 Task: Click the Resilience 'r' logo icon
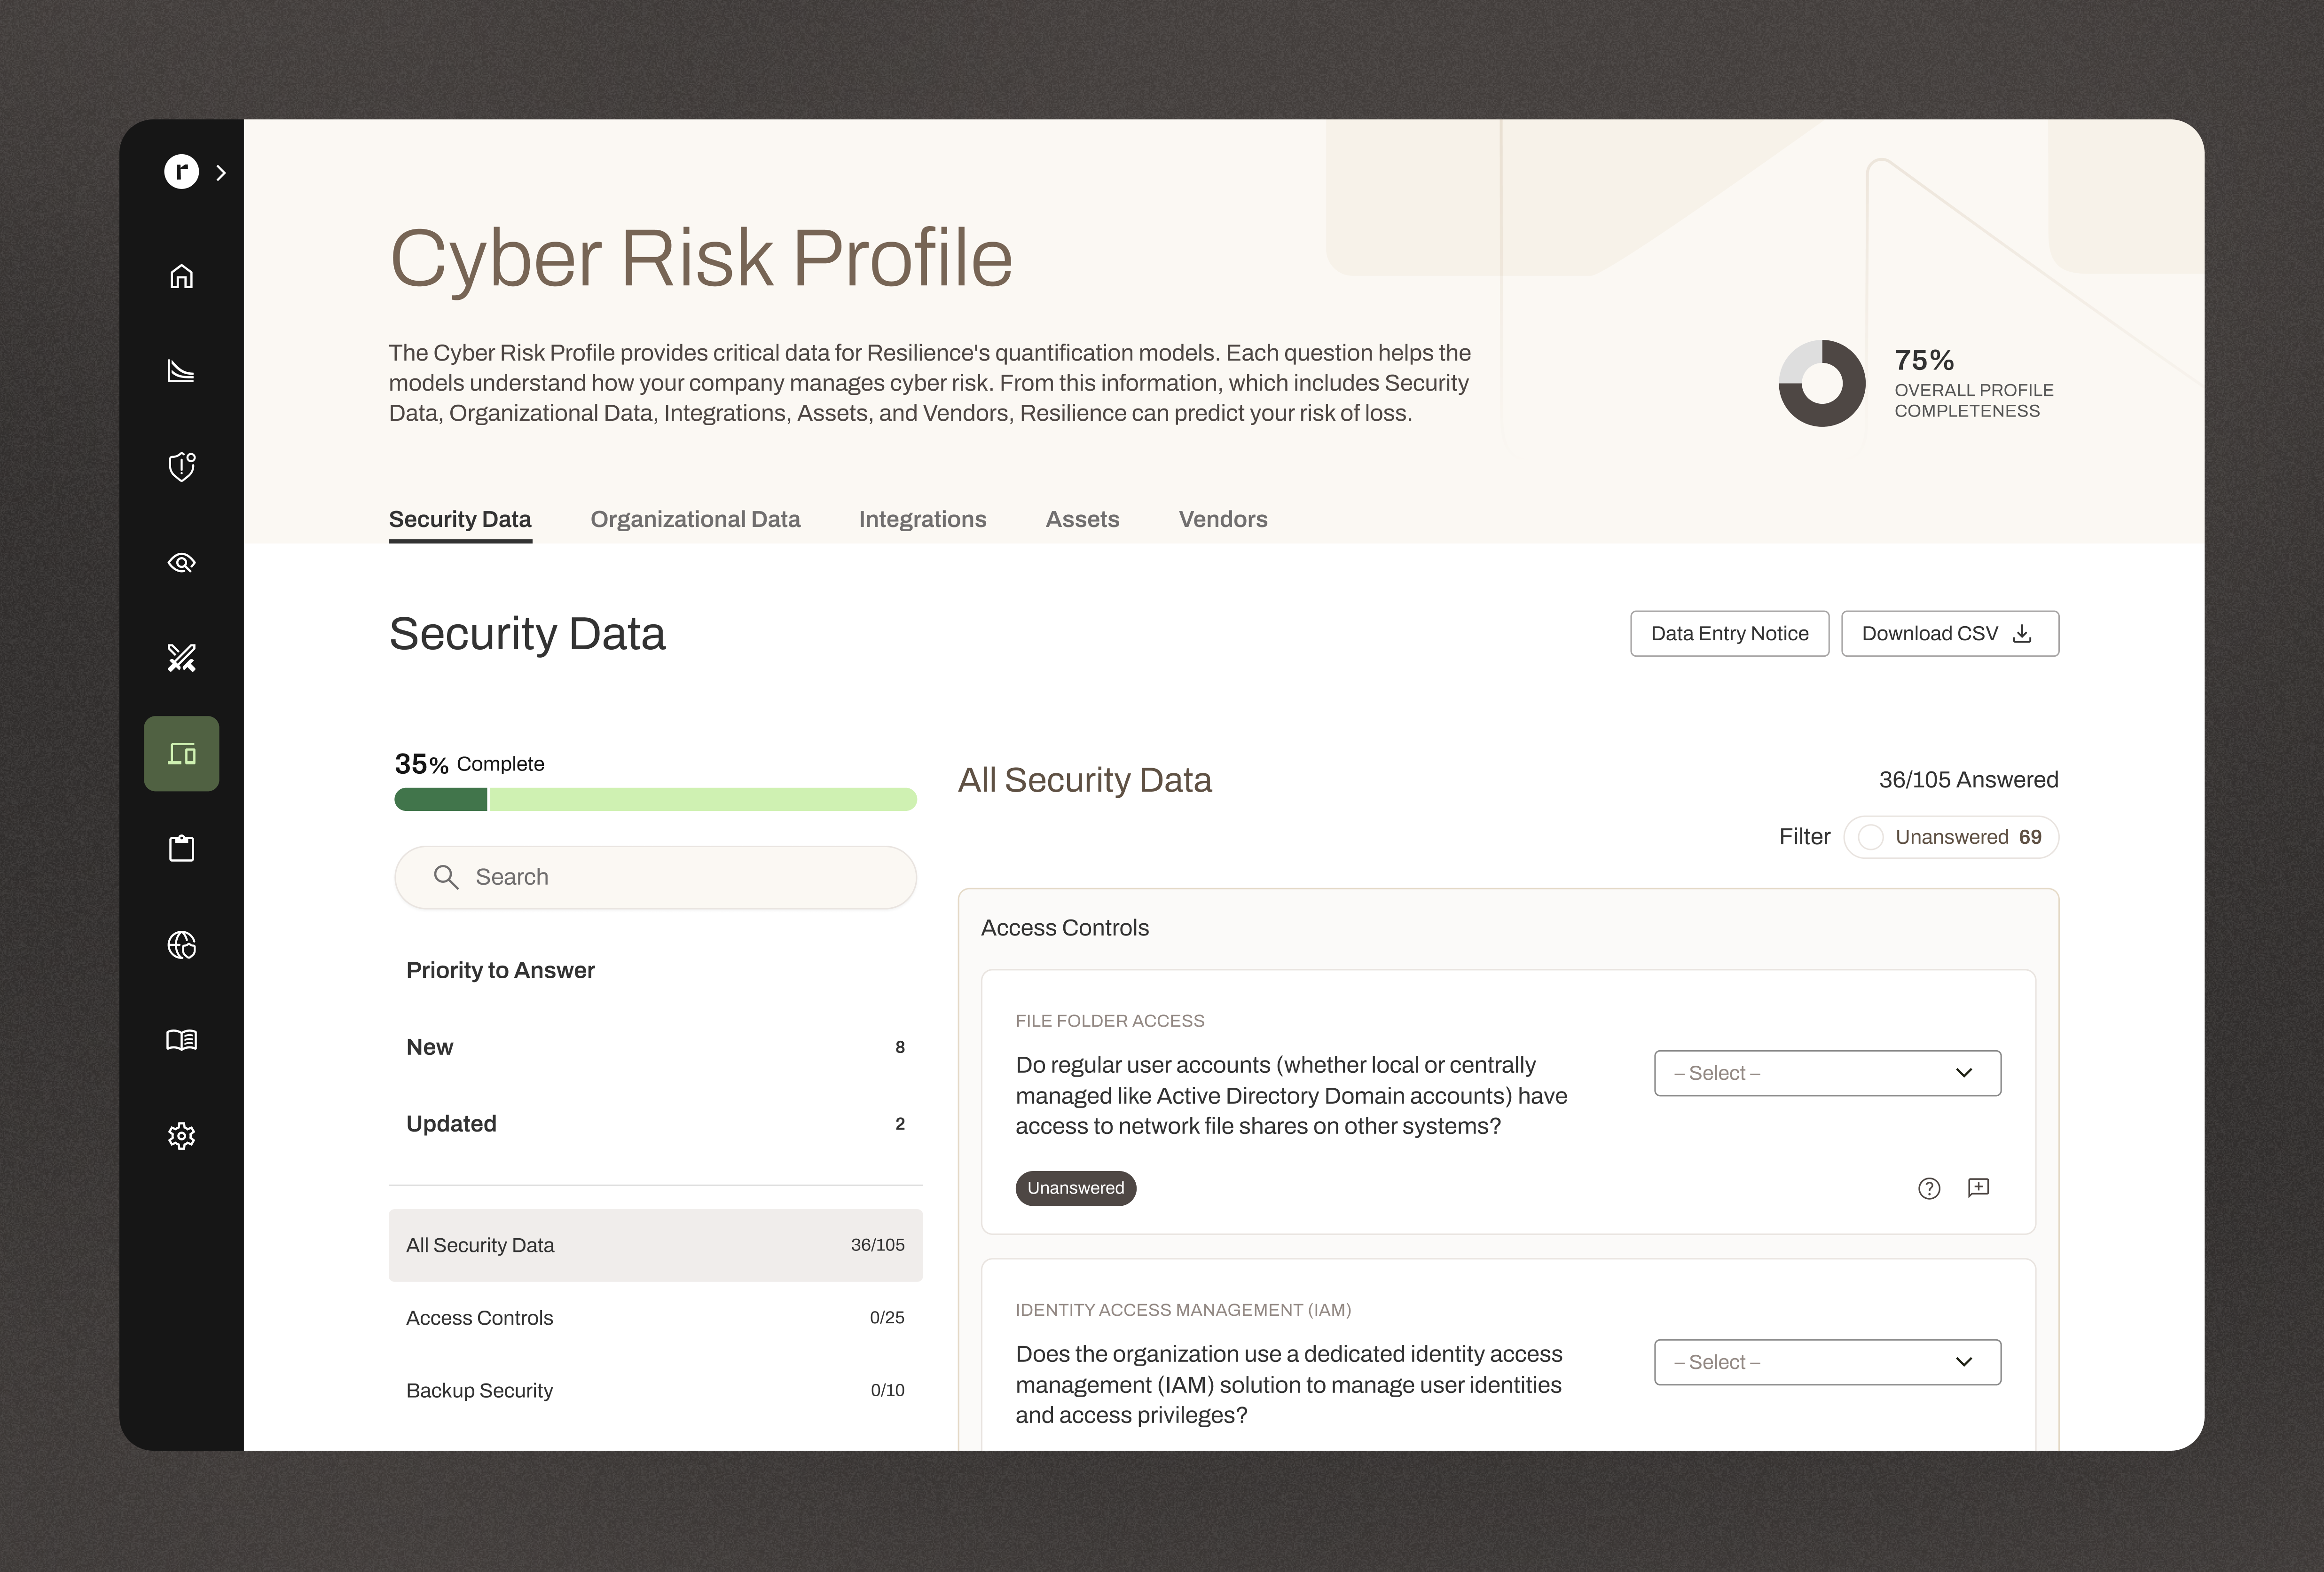tap(181, 172)
